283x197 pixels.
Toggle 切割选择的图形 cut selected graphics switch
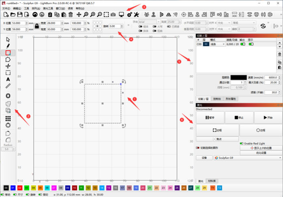point(198,148)
